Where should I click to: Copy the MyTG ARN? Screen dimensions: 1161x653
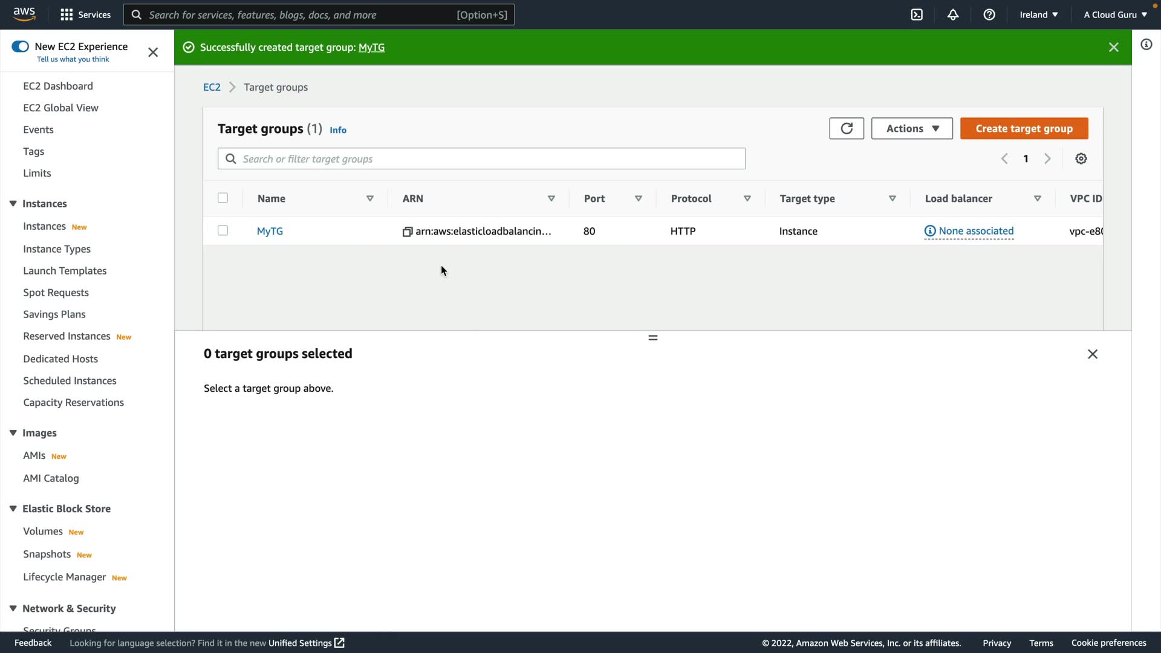pyautogui.click(x=408, y=232)
